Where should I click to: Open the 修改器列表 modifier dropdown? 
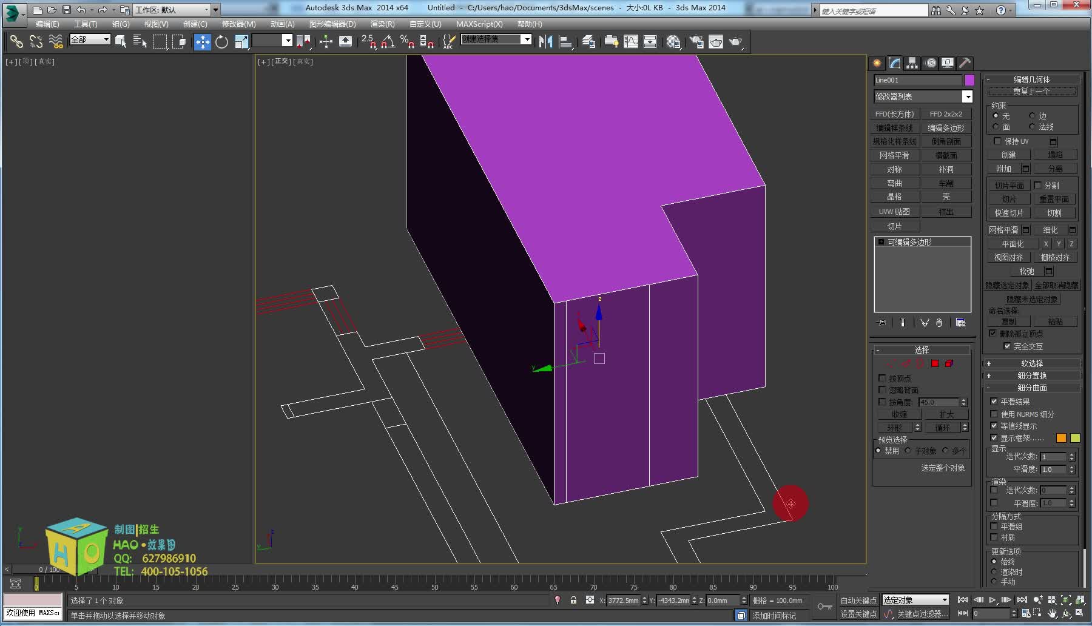point(923,96)
